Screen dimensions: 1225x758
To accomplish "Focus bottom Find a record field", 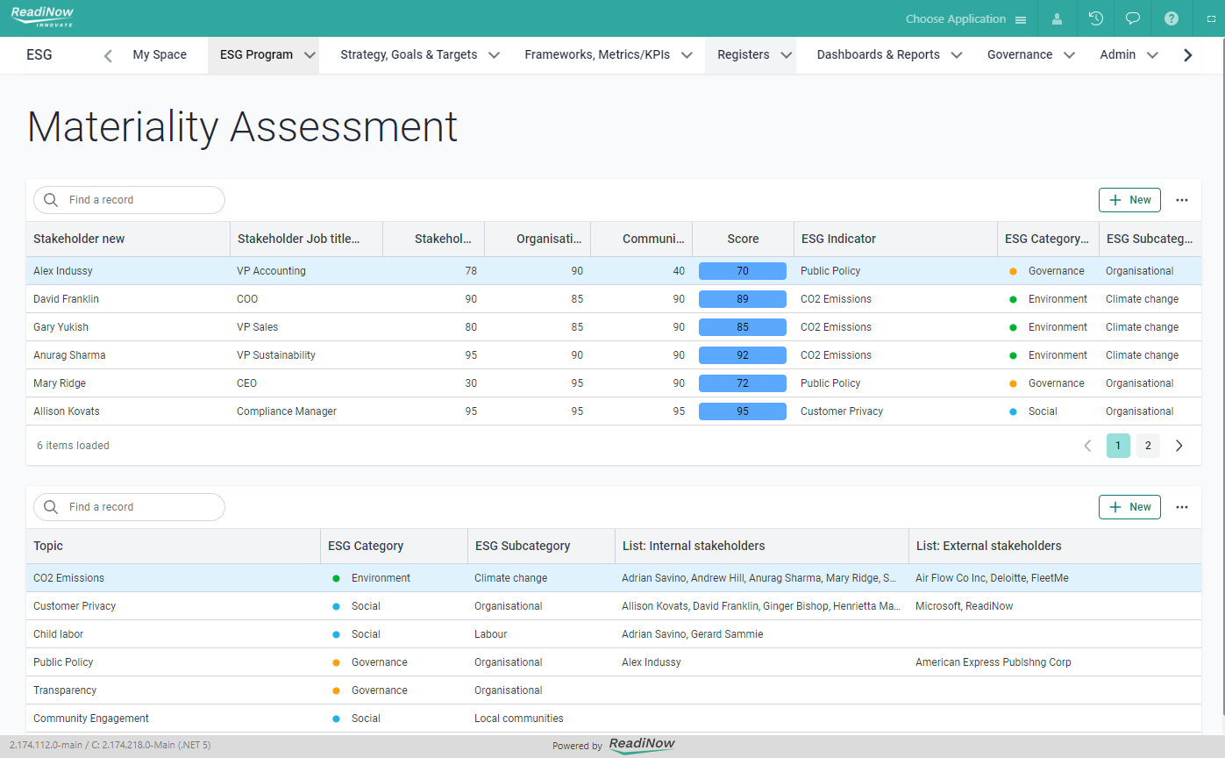I will pos(129,507).
